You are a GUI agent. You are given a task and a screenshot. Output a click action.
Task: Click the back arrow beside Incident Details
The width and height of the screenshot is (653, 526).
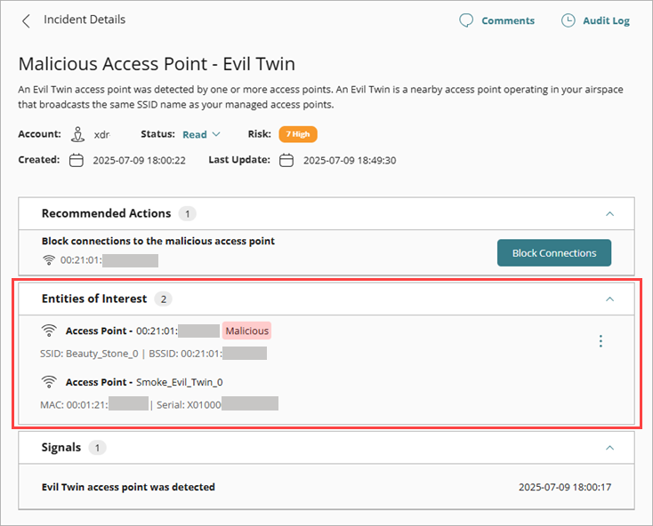(26, 20)
